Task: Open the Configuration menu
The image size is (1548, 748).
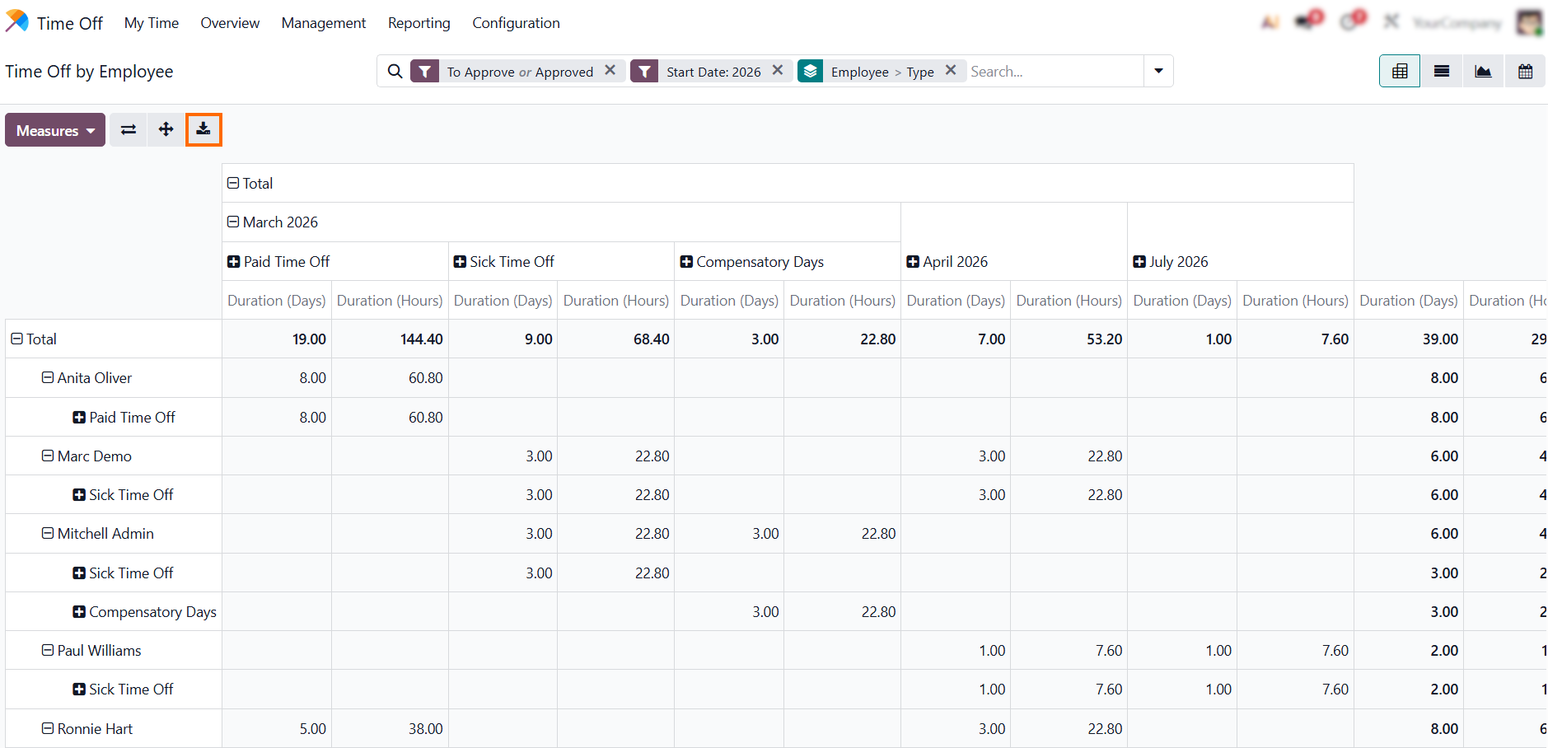Action: coord(516,23)
